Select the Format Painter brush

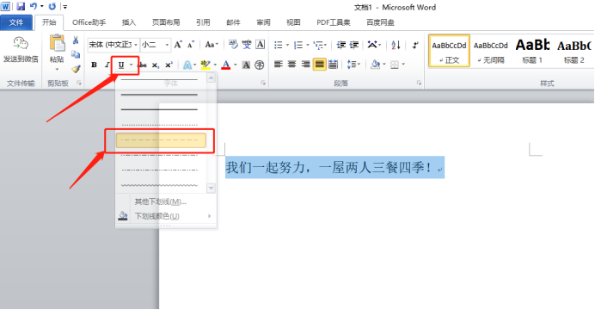point(76,69)
